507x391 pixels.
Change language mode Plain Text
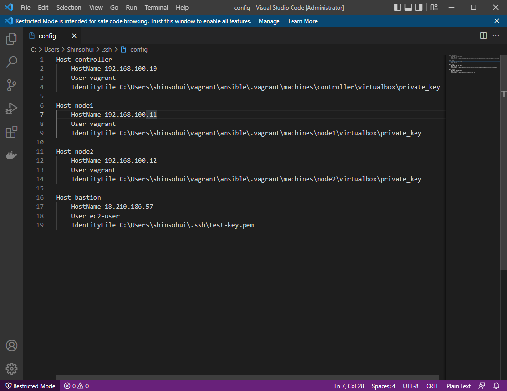(459, 386)
